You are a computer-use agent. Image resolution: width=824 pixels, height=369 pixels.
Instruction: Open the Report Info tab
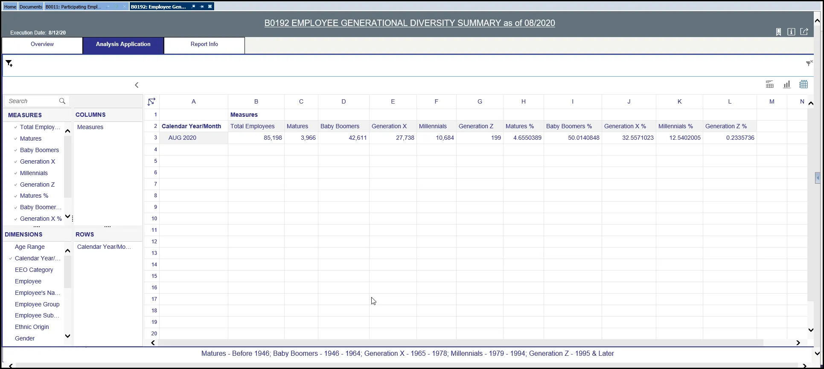(x=204, y=44)
